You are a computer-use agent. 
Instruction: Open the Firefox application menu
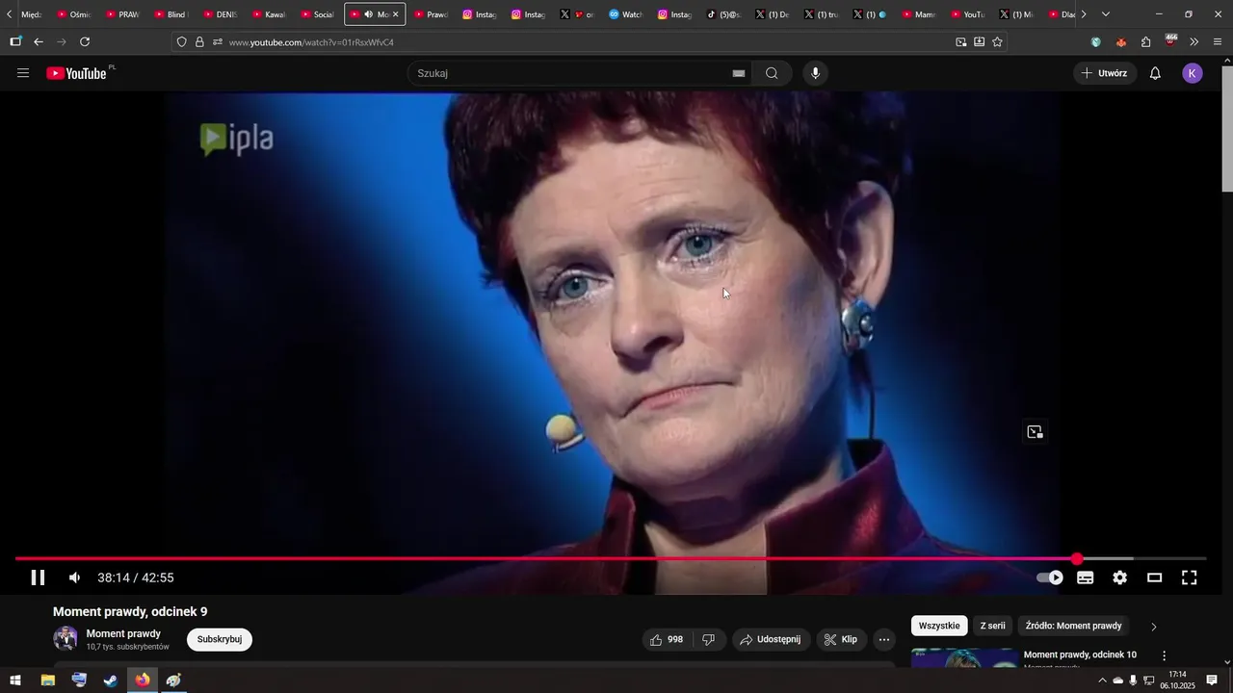point(1219,42)
